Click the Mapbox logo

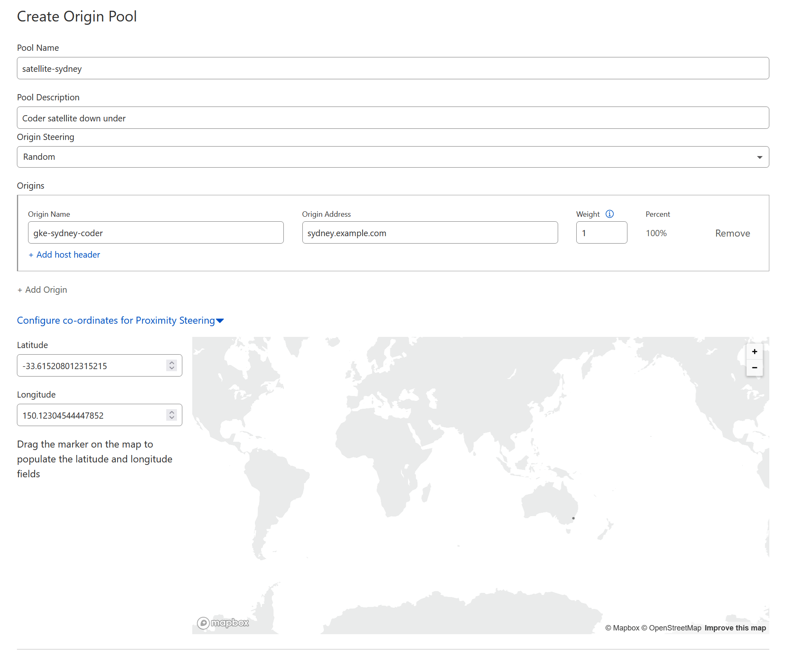point(223,623)
